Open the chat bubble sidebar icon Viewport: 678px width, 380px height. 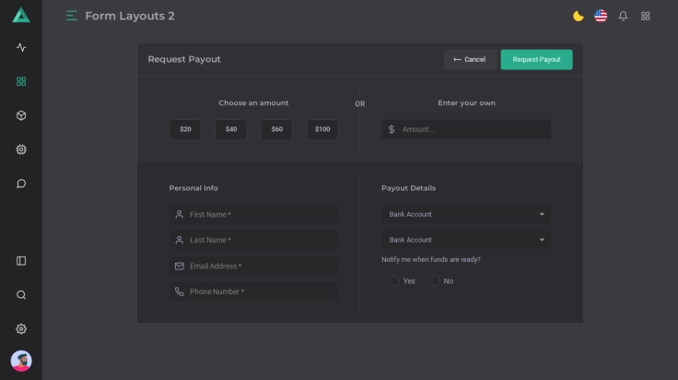coord(21,184)
